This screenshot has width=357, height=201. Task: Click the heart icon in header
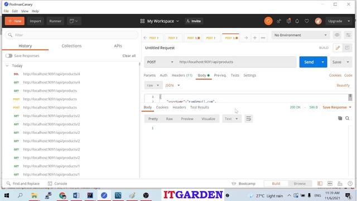pyautogui.click(x=307, y=21)
